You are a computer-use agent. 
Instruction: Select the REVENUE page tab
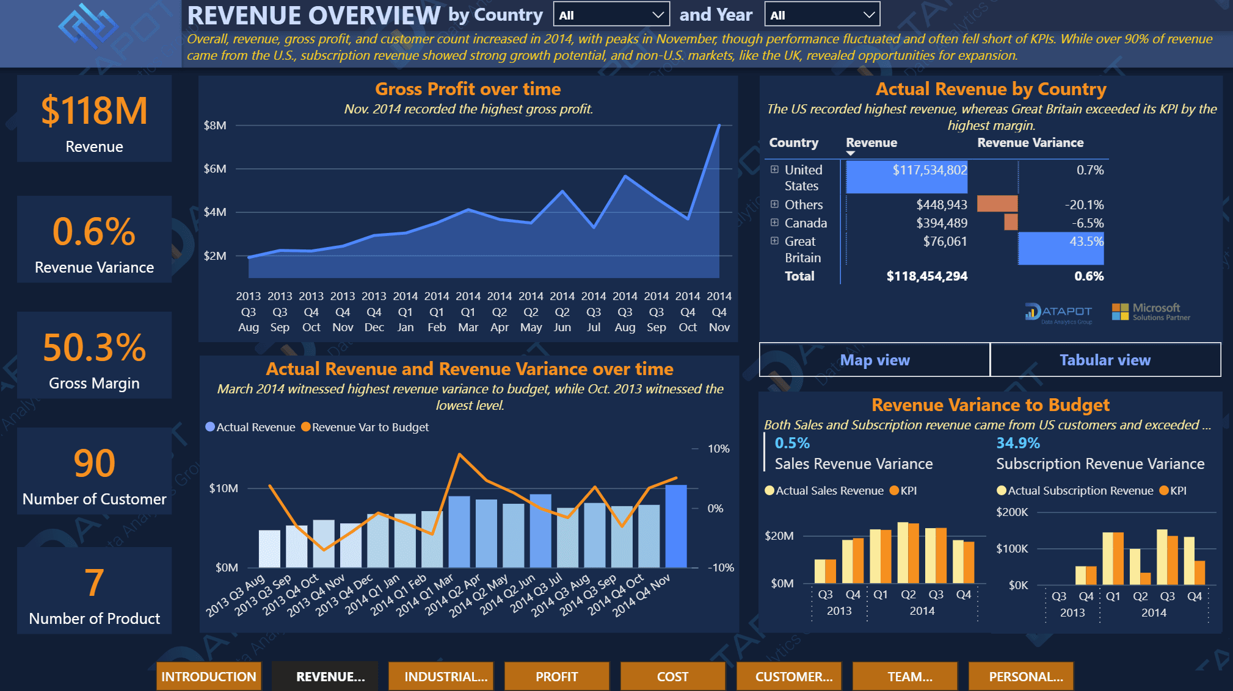[325, 676]
